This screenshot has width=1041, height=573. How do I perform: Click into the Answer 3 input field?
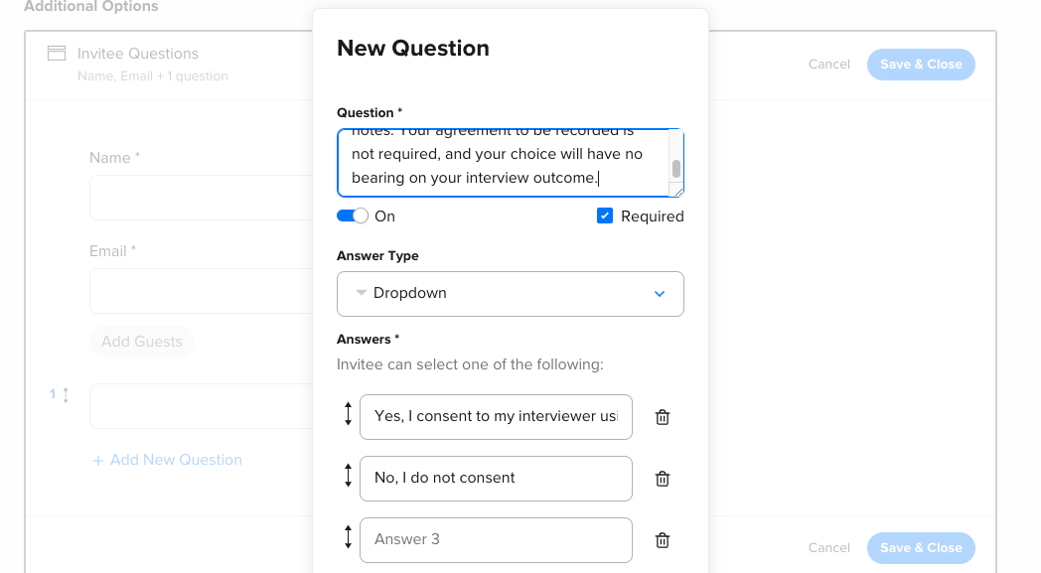[x=496, y=539]
